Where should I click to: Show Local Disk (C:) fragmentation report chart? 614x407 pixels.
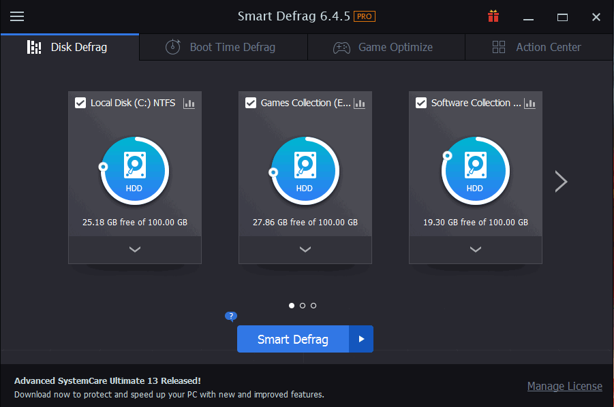click(189, 103)
